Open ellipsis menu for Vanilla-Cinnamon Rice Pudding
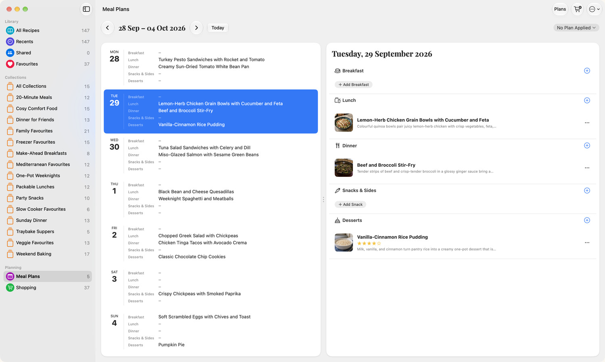This screenshot has width=605, height=362. coord(587,243)
